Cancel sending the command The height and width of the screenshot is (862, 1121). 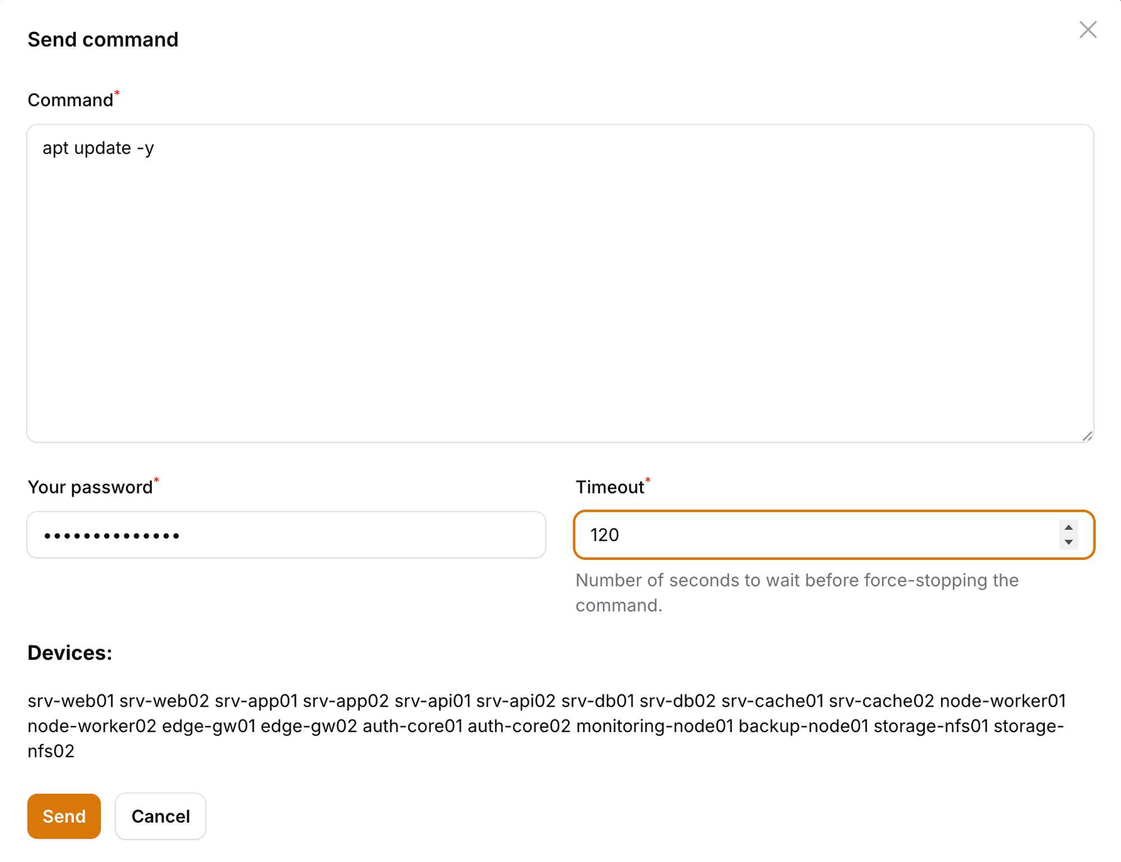coord(160,816)
